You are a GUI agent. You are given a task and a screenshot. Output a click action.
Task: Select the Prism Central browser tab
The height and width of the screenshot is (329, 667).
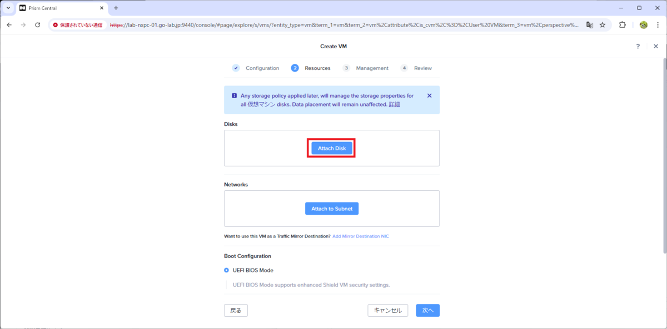point(62,8)
